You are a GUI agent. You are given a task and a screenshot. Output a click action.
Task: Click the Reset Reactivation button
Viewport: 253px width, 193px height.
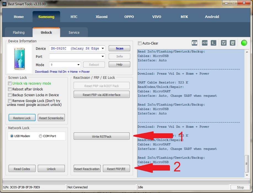(x=87, y=168)
